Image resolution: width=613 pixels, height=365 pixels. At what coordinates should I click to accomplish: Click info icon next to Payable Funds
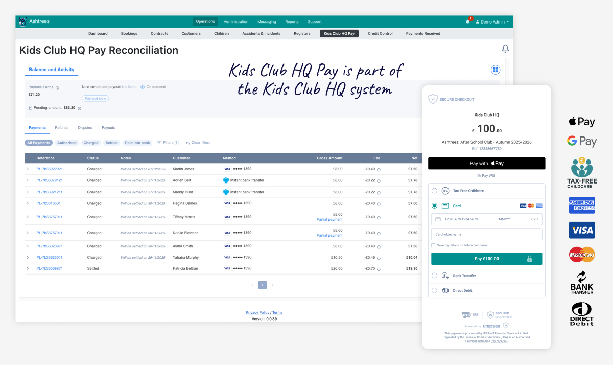(57, 88)
